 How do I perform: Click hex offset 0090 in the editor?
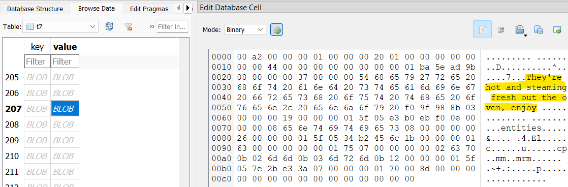222,148
